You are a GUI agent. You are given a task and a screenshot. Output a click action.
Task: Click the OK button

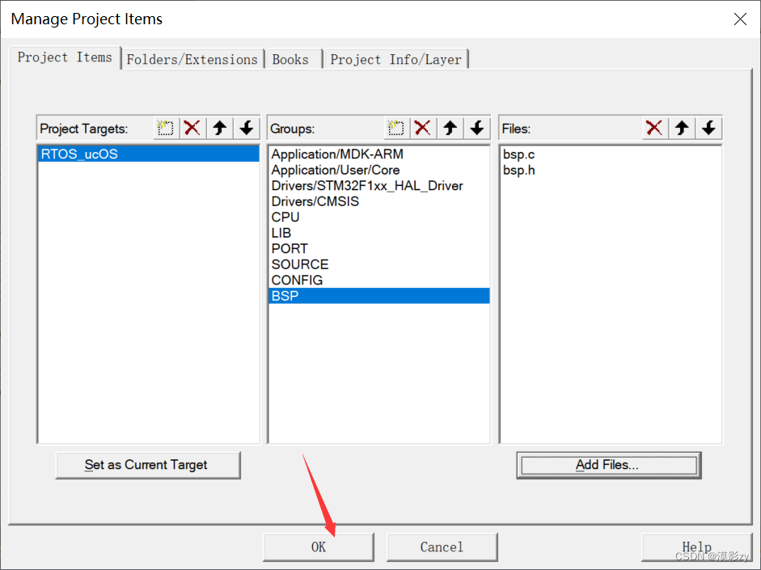(319, 547)
